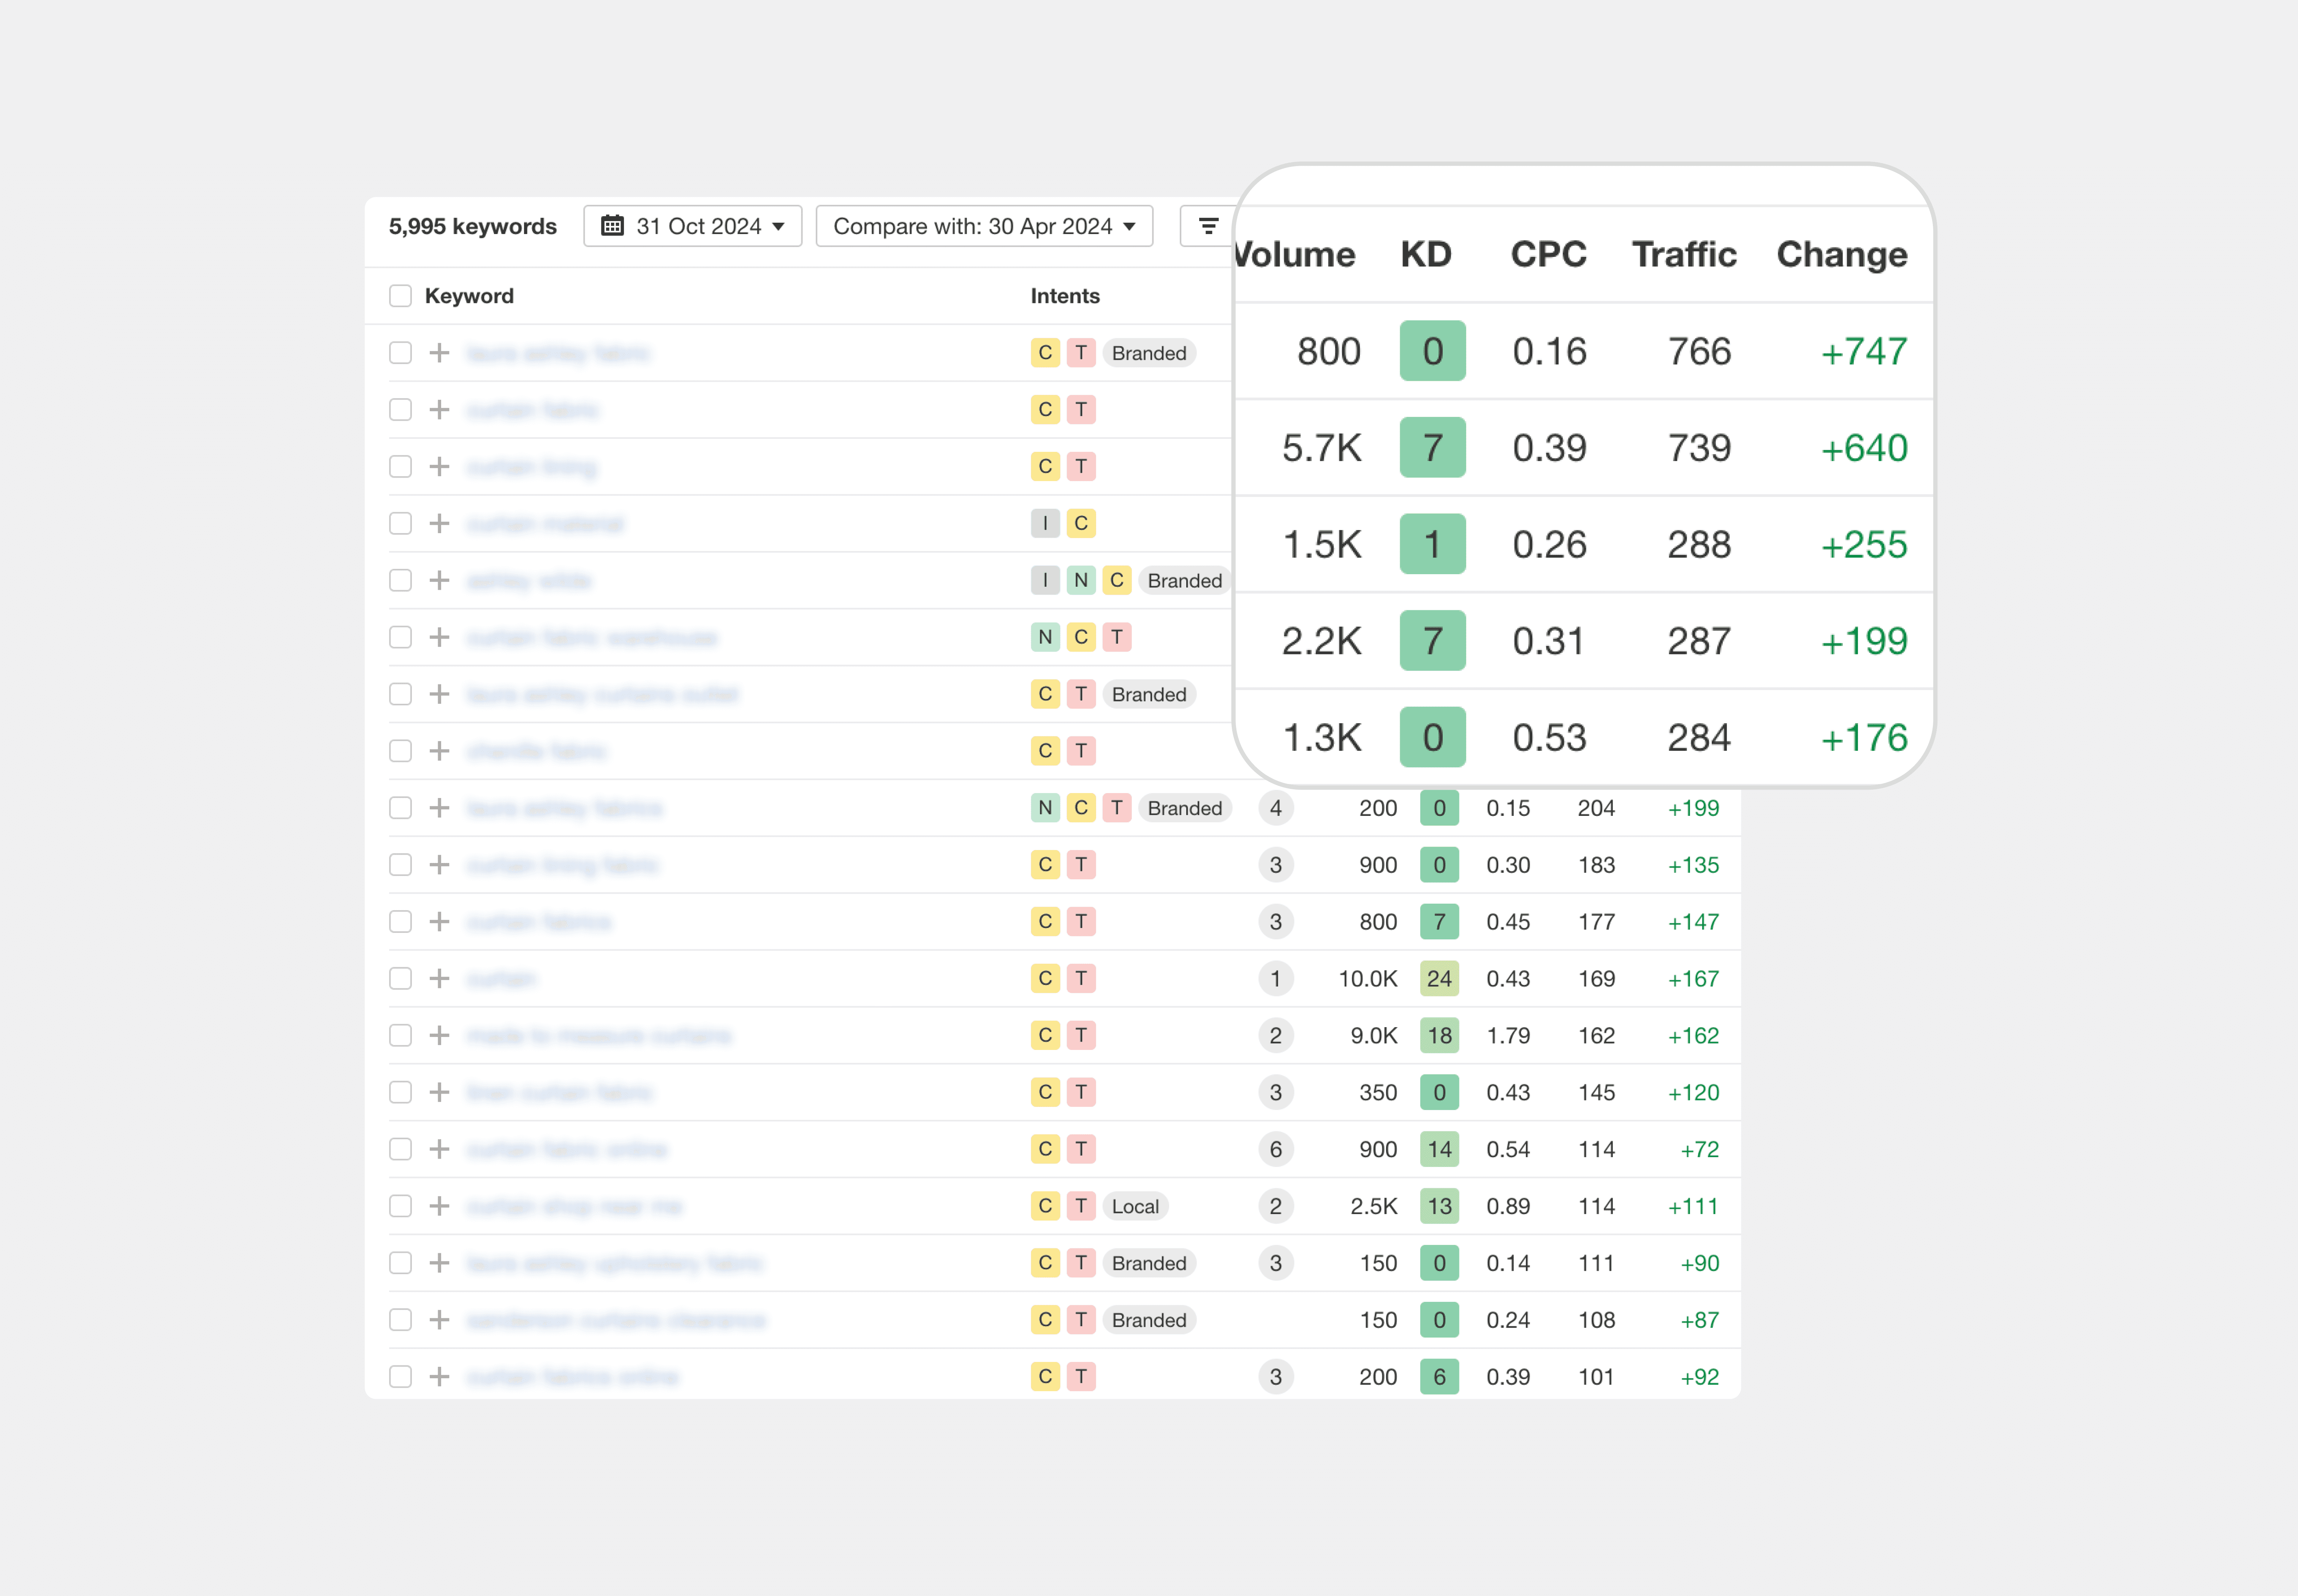Click the Branded tag in the traffic 111 row
The height and width of the screenshot is (1596, 2298).
click(x=1149, y=1263)
